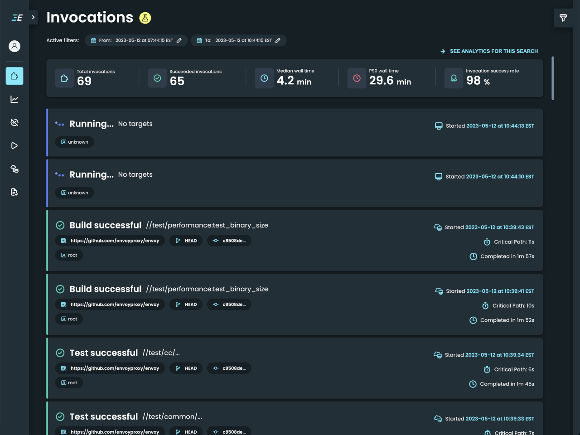580x435 pixels.
Task: View the Trends chart icon in sidebar
Action: (x=14, y=99)
